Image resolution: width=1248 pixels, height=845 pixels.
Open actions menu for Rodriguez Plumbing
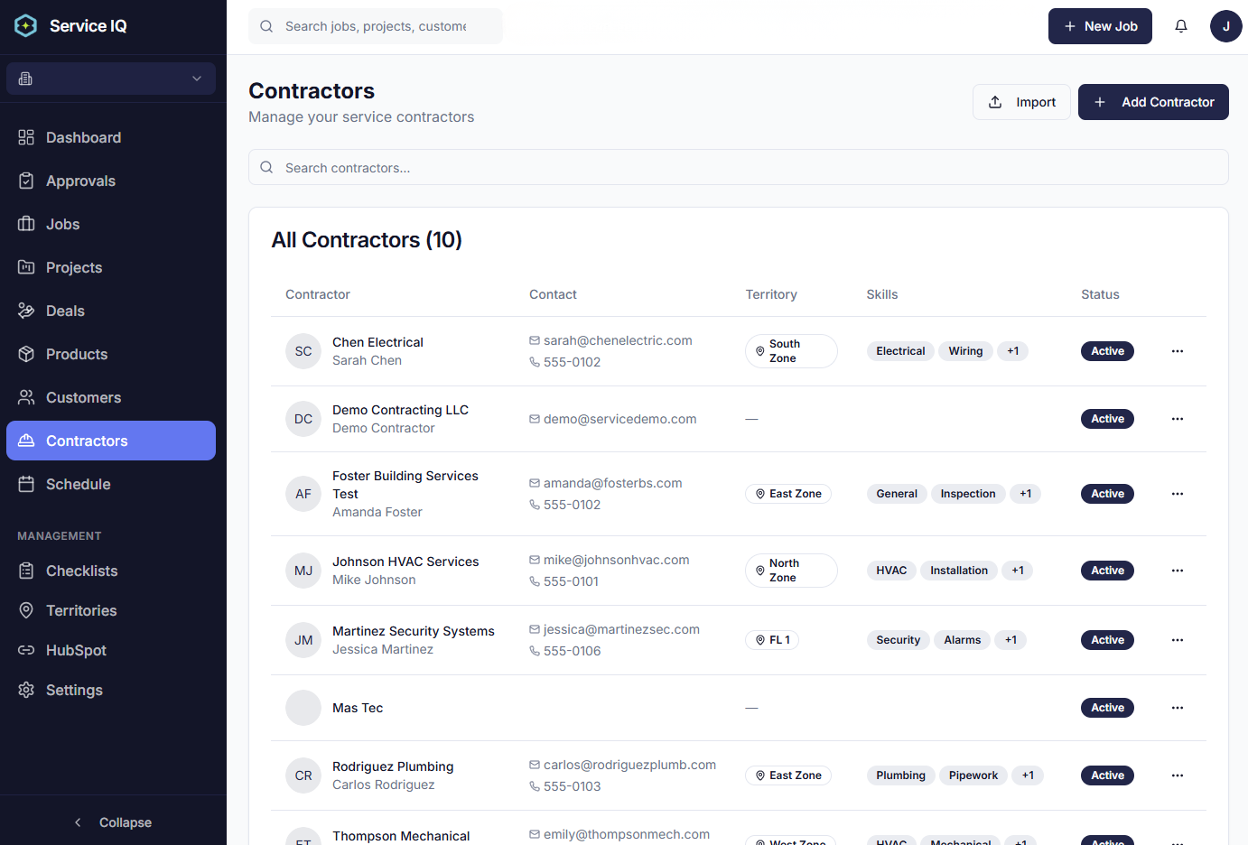tap(1178, 775)
